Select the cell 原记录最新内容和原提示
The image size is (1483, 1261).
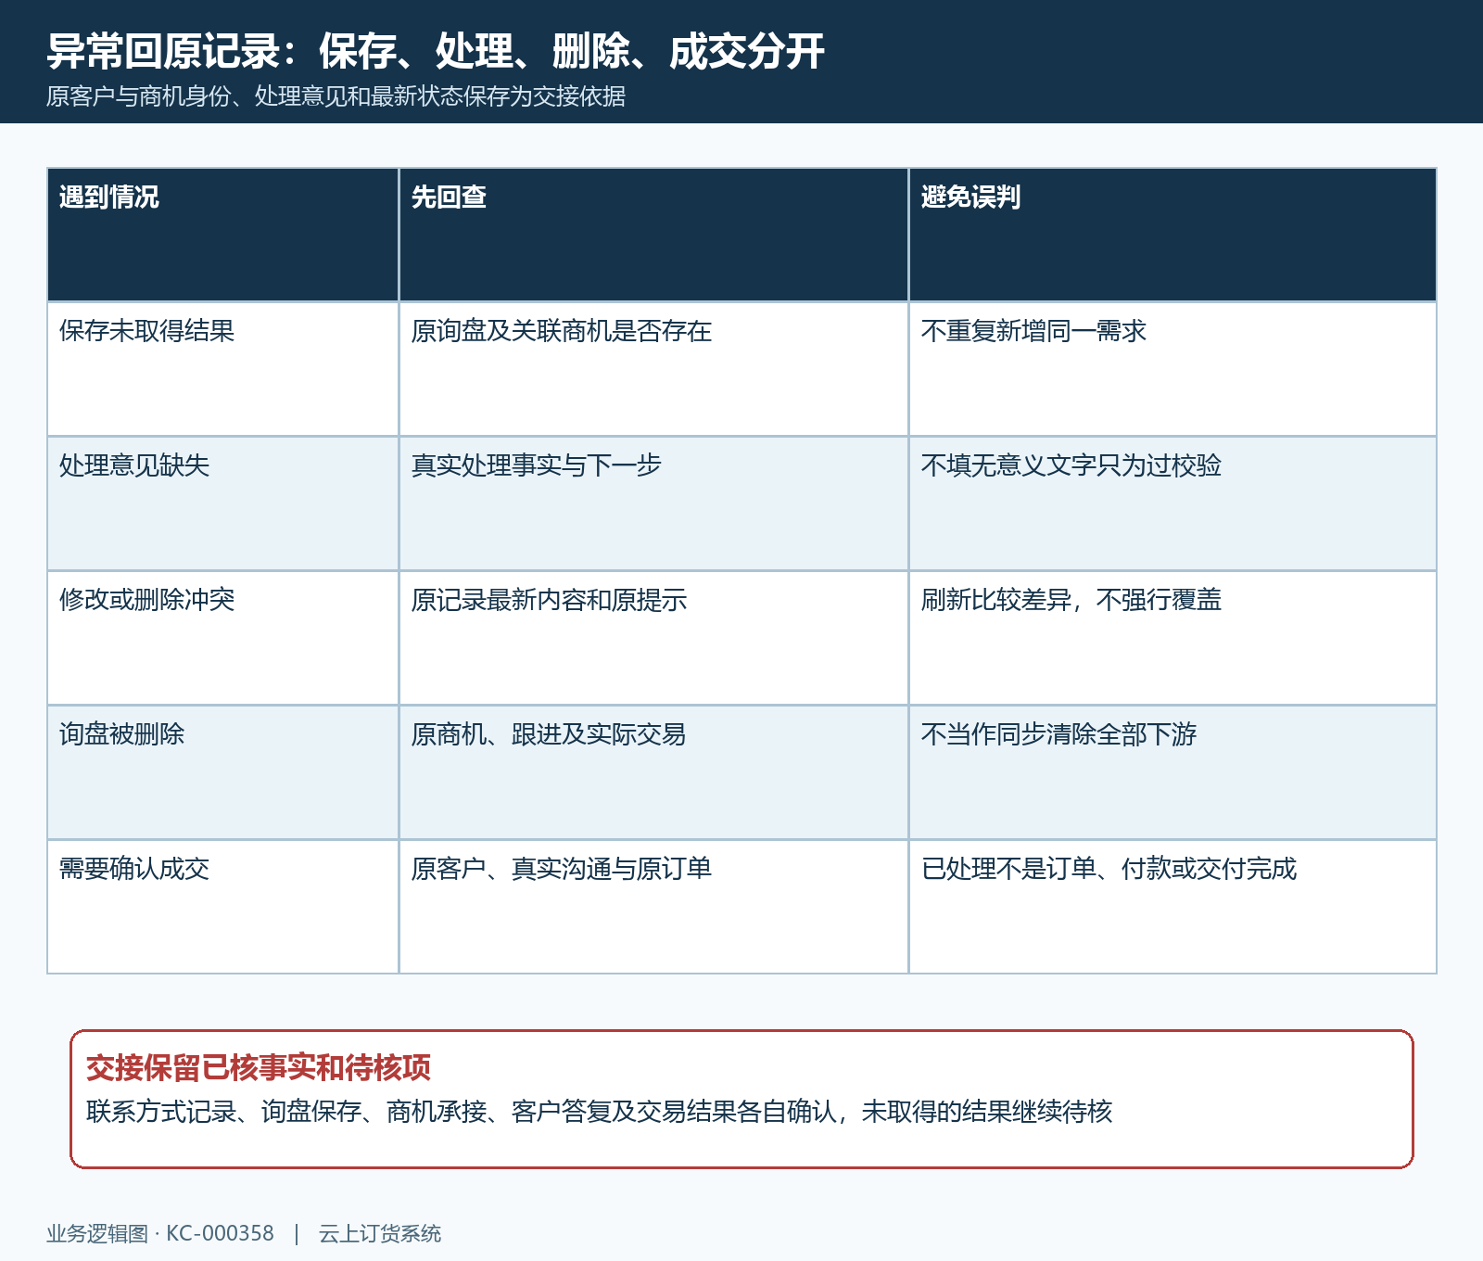tap(653, 638)
